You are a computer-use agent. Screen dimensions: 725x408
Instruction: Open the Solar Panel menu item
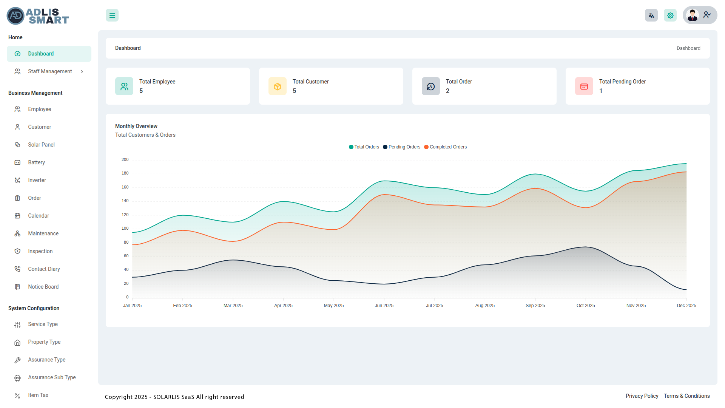click(41, 145)
